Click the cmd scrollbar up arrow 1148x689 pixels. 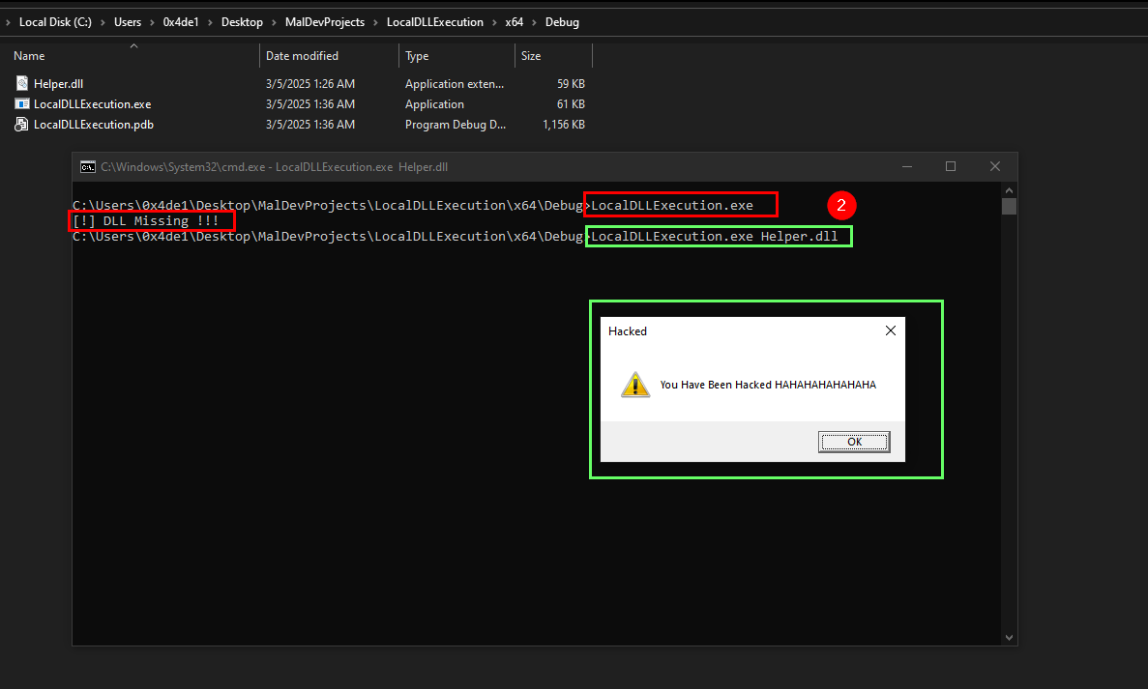[x=1009, y=190]
